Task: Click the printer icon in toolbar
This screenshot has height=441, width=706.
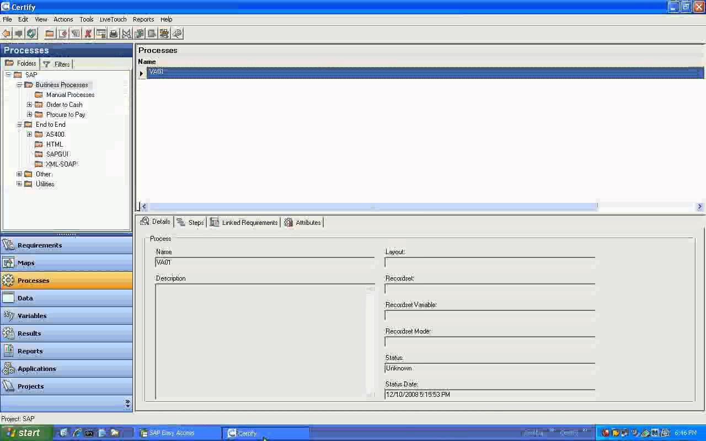Action: pyautogui.click(x=114, y=34)
